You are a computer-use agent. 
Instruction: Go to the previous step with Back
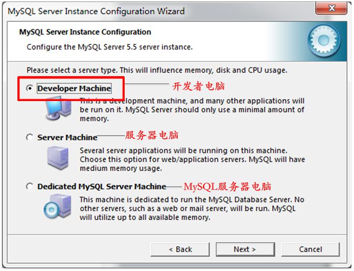(180, 250)
